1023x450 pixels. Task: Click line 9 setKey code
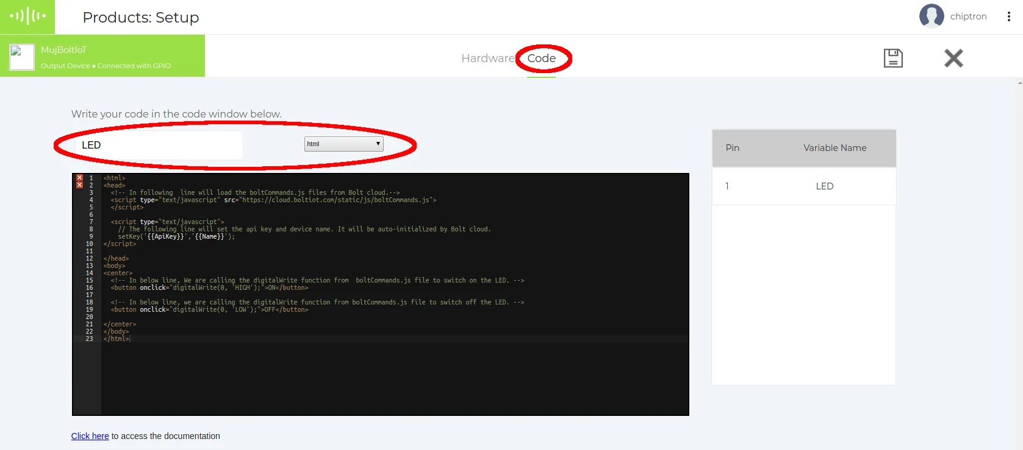point(176,237)
